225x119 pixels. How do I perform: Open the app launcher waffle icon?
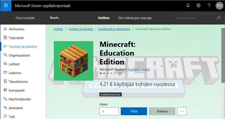pos(6,6)
